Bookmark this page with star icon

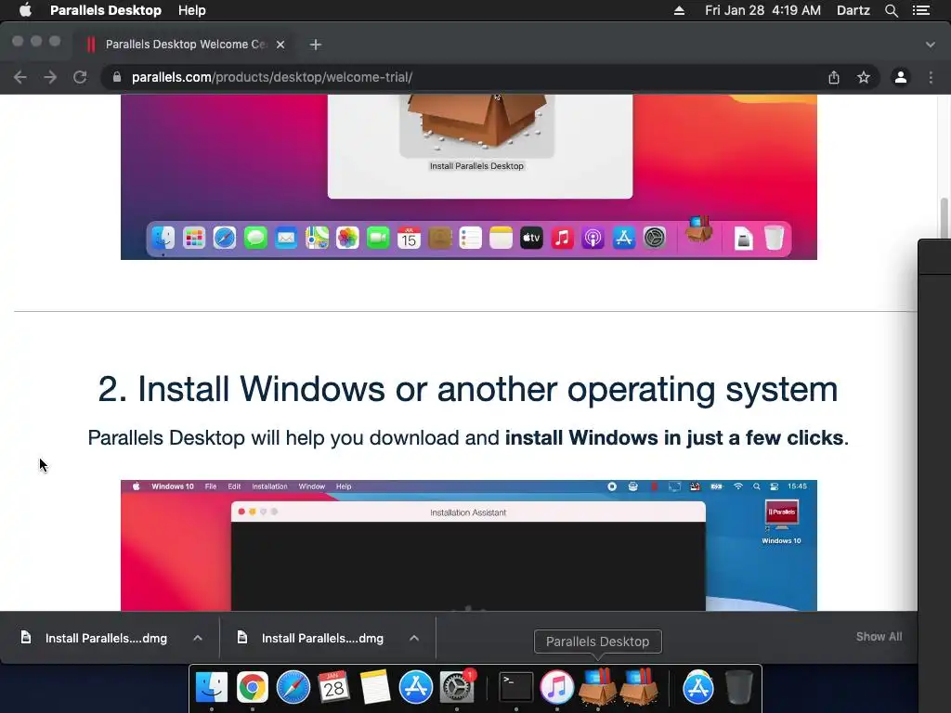(864, 77)
